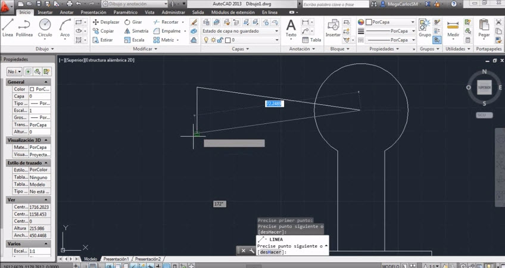Viewport: 505px width, 268px height.
Task: Click the dynamic input 72.2485 field
Action: [275, 104]
